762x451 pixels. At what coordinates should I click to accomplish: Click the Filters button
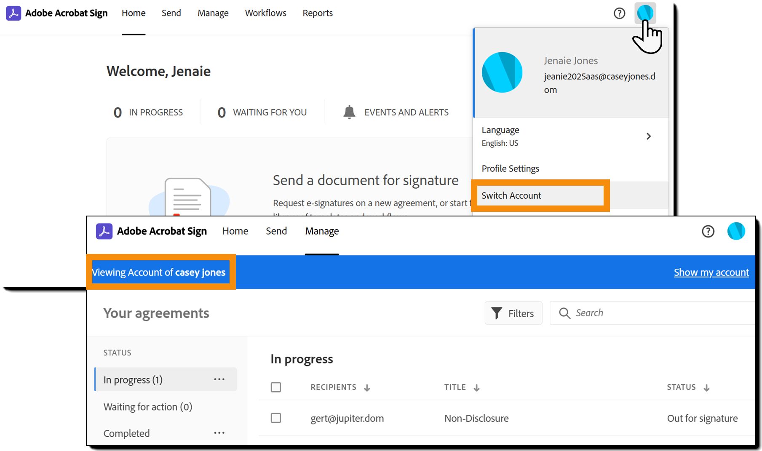tap(513, 313)
